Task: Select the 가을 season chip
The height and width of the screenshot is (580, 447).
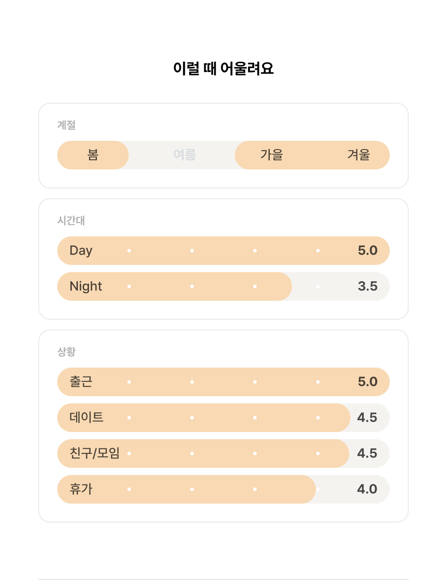Action: pos(272,155)
